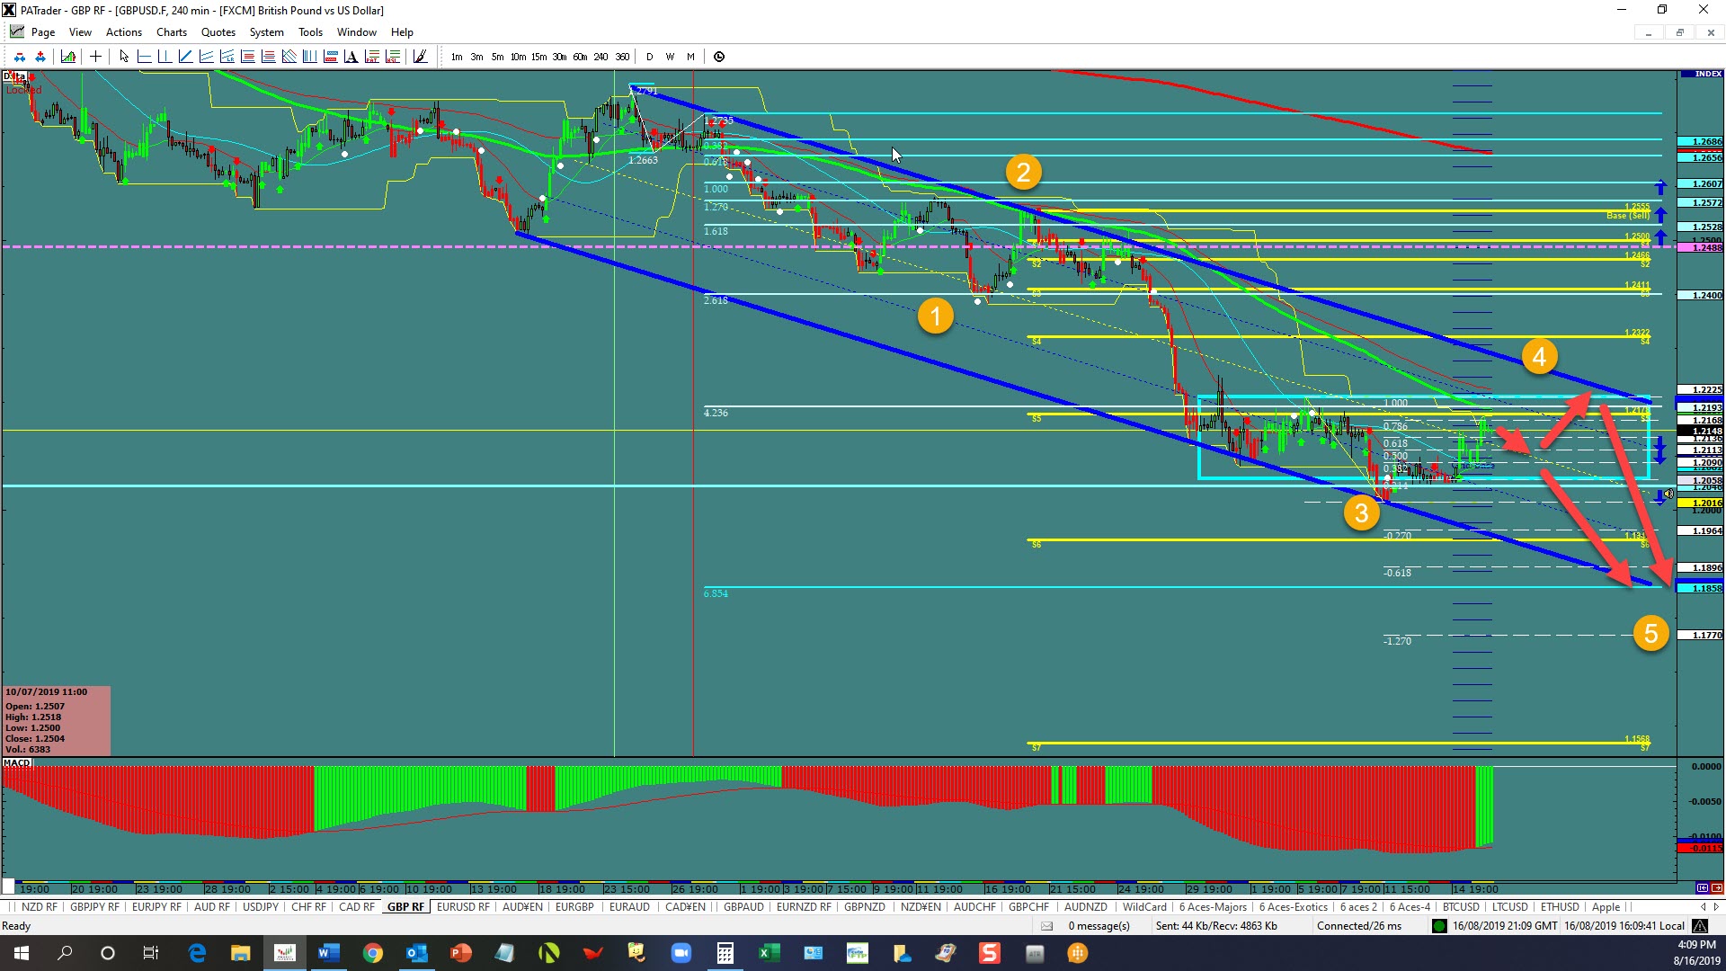Screen dimensions: 1726x971
Task: Click the 1.2488 price label on the axis
Action: (1701, 247)
